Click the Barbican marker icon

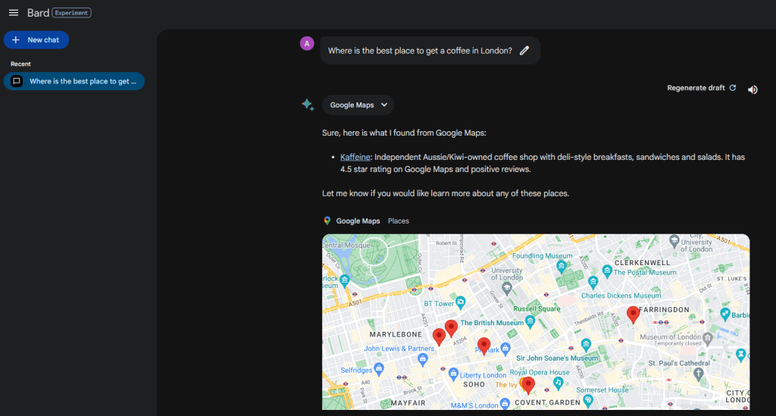coord(725,313)
